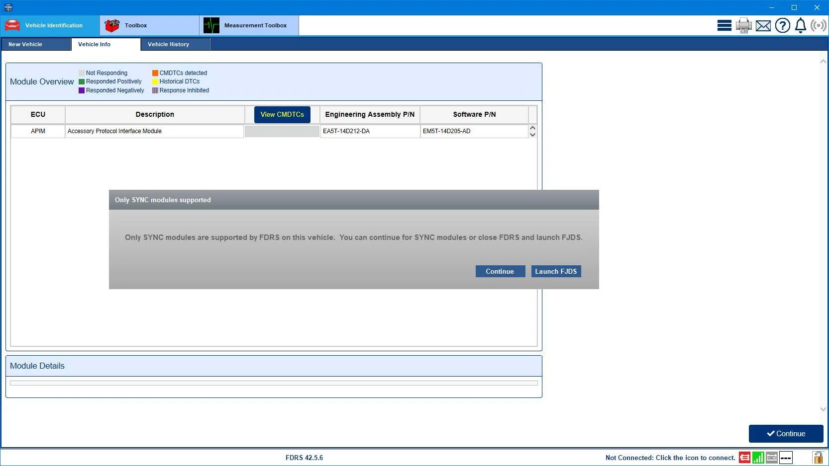Click the hatched Response Inhibited legend swatch
The height and width of the screenshot is (466, 829).
[x=155, y=90]
